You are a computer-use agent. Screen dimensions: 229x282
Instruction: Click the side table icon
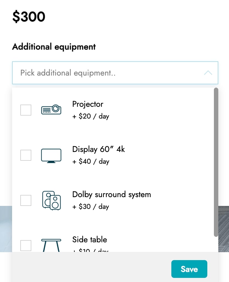click(51, 245)
